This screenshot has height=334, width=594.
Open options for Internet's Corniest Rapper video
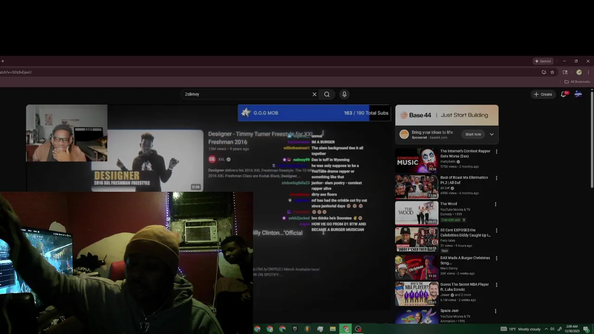pyautogui.click(x=496, y=151)
